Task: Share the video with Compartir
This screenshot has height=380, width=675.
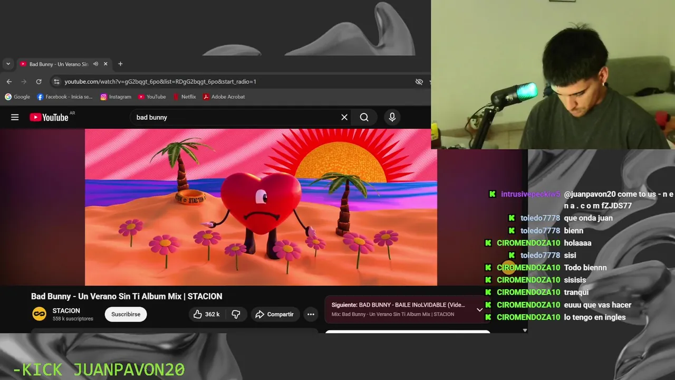Action: tap(274, 314)
